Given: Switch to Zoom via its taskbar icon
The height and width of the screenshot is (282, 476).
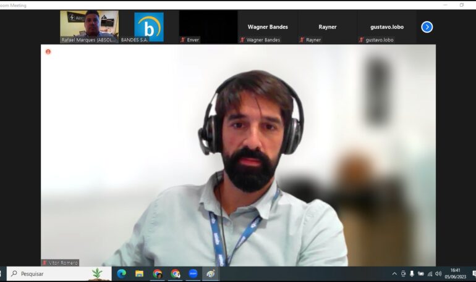Looking at the screenshot, I should click(x=193, y=273).
